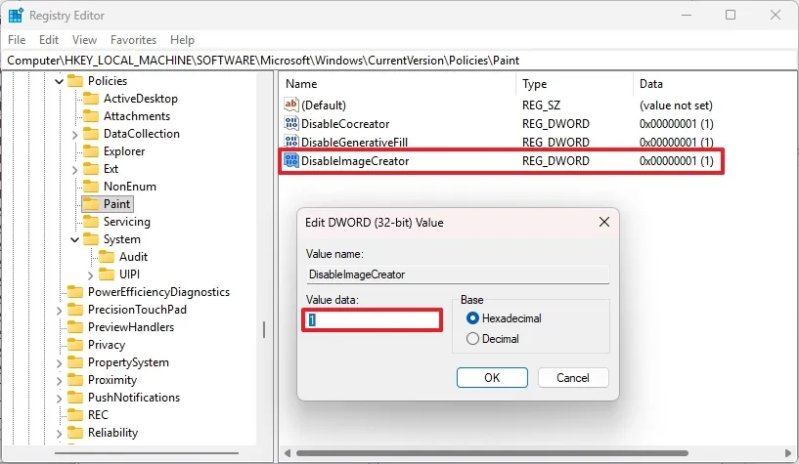
Task: Click the DisableCocreator DWORD icon
Action: click(x=291, y=123)
